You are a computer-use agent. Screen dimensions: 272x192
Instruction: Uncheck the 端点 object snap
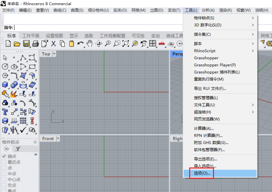(x=4, y=156)
